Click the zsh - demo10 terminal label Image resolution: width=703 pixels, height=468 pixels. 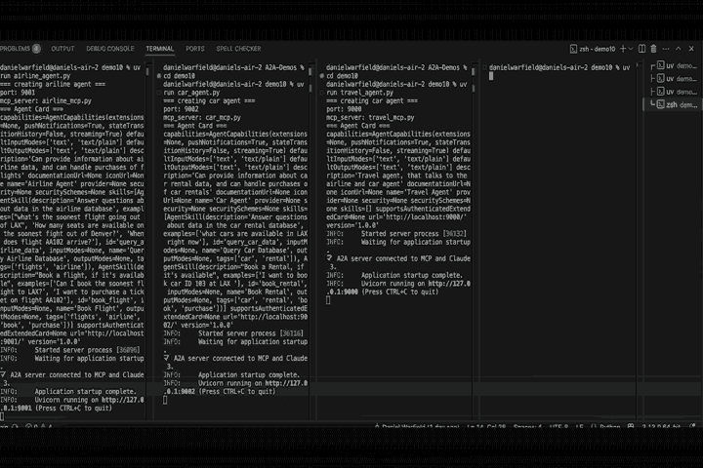tap(593, 49)
